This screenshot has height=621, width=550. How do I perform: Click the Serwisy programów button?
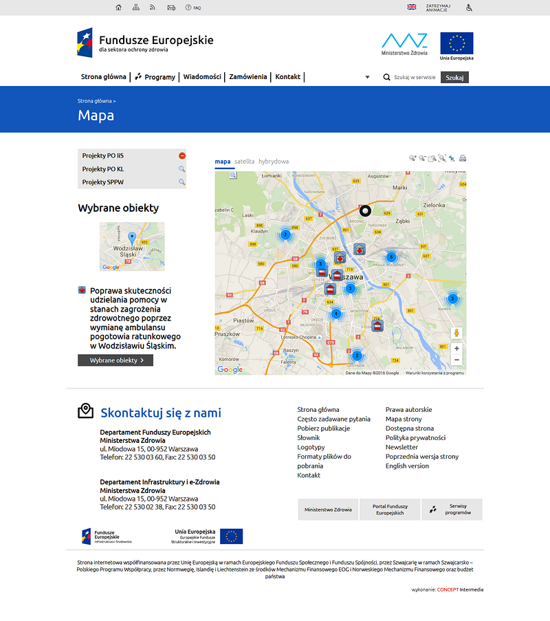point(452,510)
